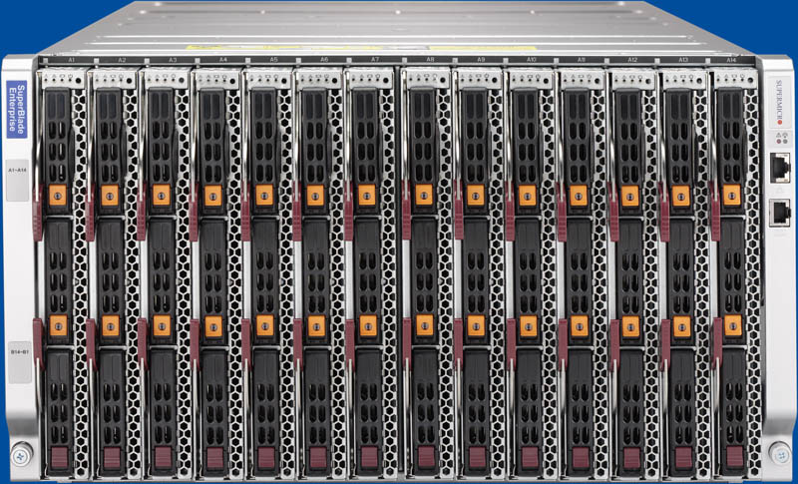Click blade A6 upper orange drive latch
The image size is (798, 484).
coord(315,195)
